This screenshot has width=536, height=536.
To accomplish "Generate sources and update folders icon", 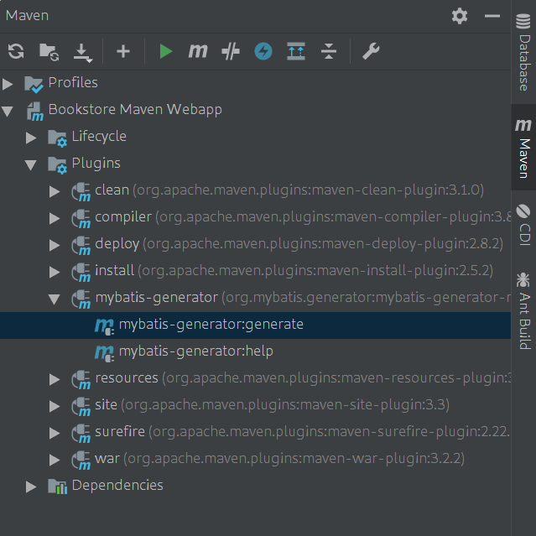I will tap(49, 52).
